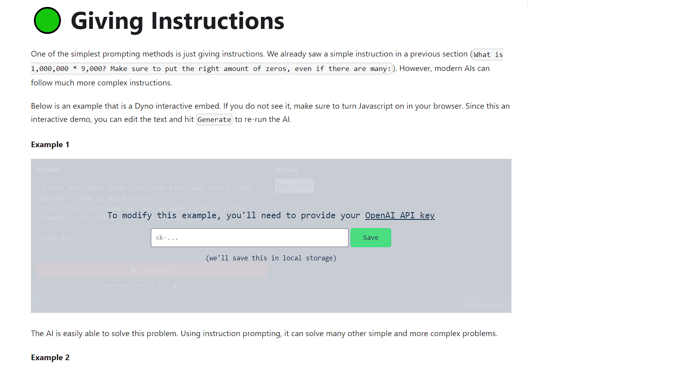Open the gear settings icon showing 256 tokens
Screen dimensions: 698x369
tap(152, 285)
